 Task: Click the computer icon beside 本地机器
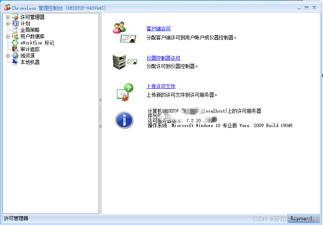[15, 62]
